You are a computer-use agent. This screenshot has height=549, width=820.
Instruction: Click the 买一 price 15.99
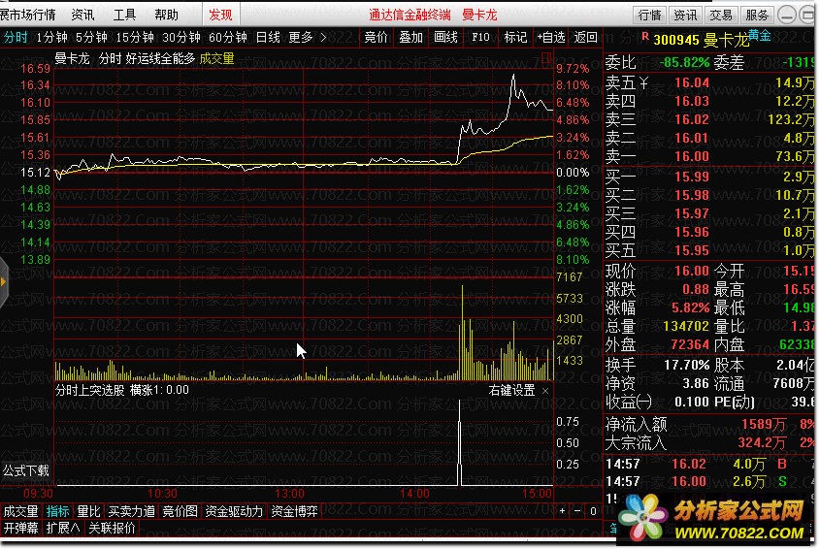691,177
